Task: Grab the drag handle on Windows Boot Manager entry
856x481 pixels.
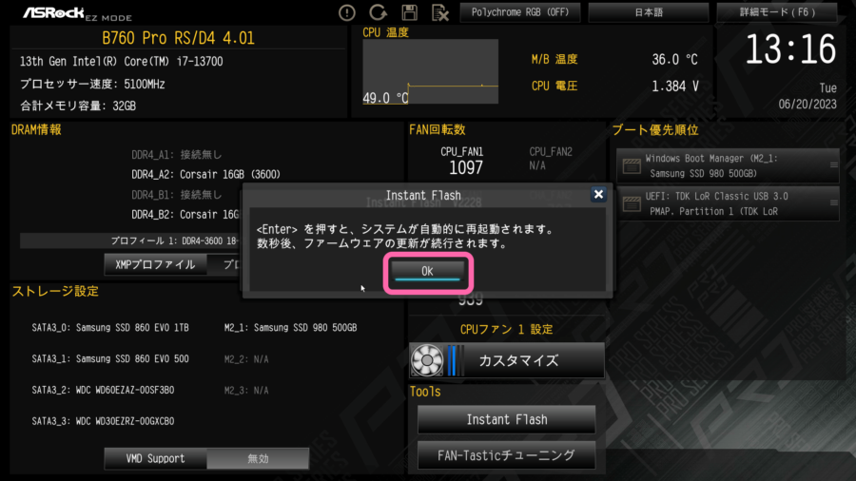Action: pyautogui.click(x=833, y=164)
